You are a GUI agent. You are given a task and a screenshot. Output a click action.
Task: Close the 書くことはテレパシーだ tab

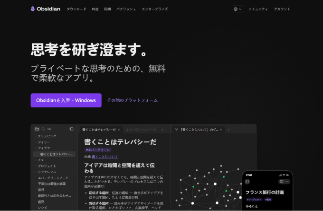[x=119, y=130]
